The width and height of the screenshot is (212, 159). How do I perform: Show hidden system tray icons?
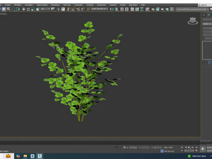[x=211, y=156]
